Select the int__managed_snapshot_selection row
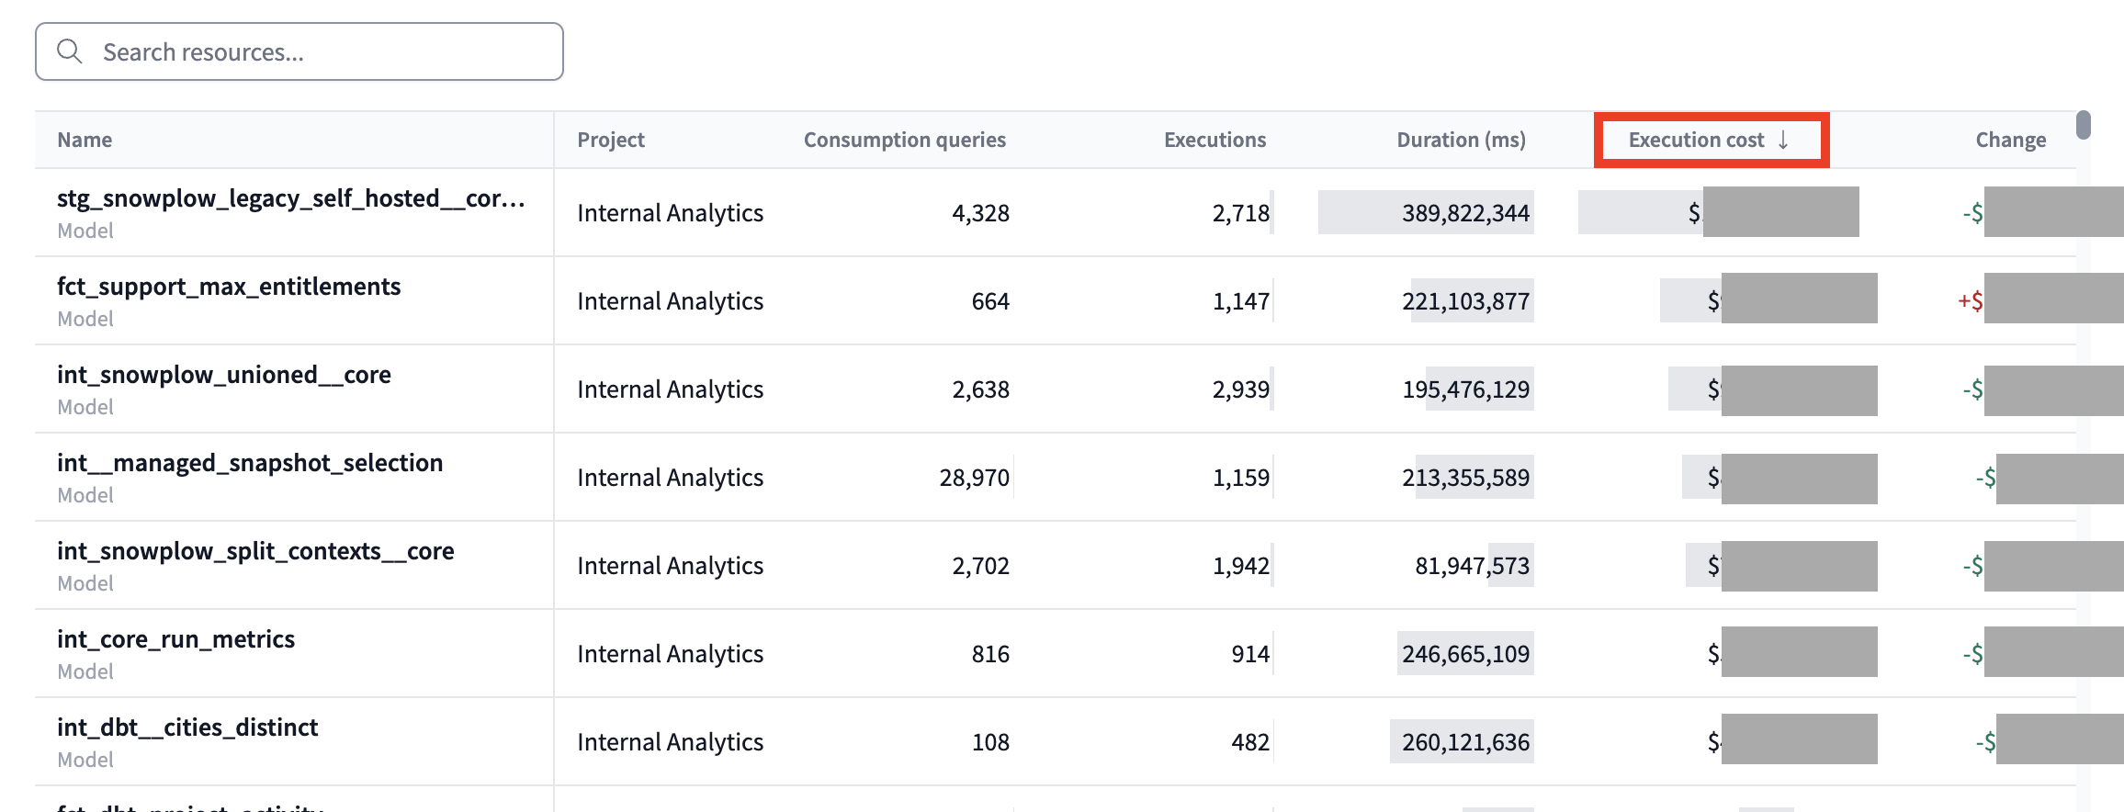The image size is (2124, 812). (249, 462)
